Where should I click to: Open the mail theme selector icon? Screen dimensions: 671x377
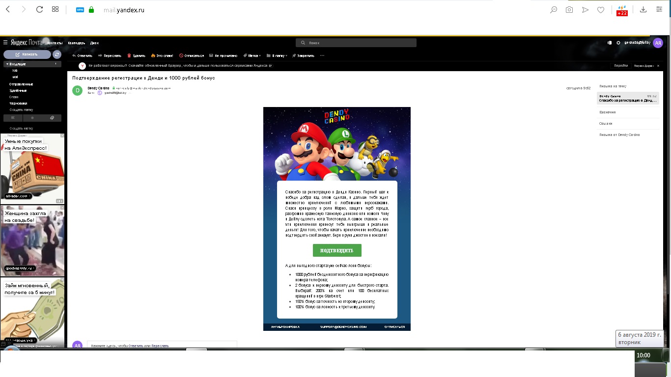610,43
